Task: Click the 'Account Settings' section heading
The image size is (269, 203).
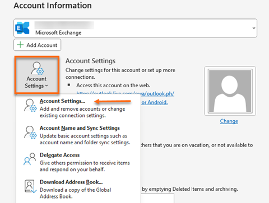Action: 90,61
